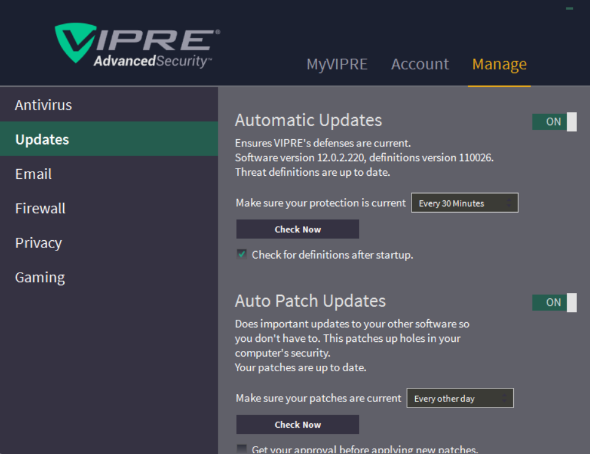
Task: Click Ensures VIPRE's defenses are current text
Action: click(323, 143)
